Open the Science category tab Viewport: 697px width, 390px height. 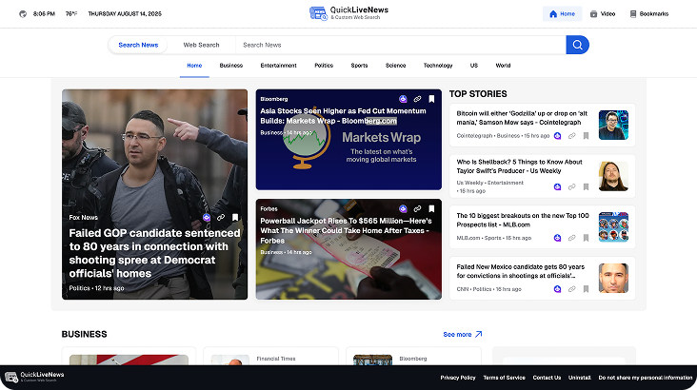[x=395, y=66]
